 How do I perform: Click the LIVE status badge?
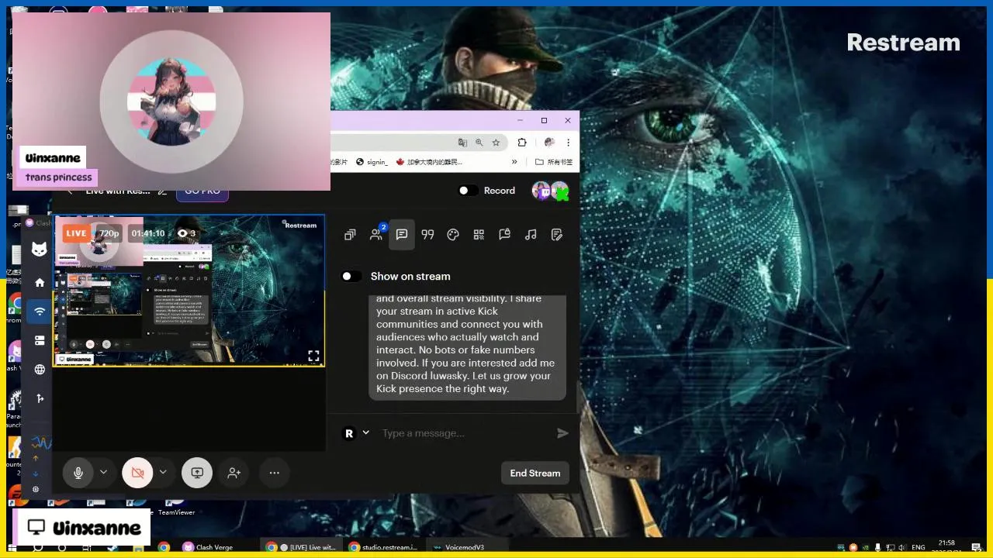[76, 233]
